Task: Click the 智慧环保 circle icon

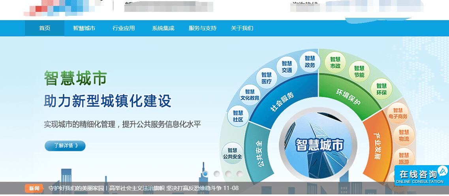Action: 381,89
